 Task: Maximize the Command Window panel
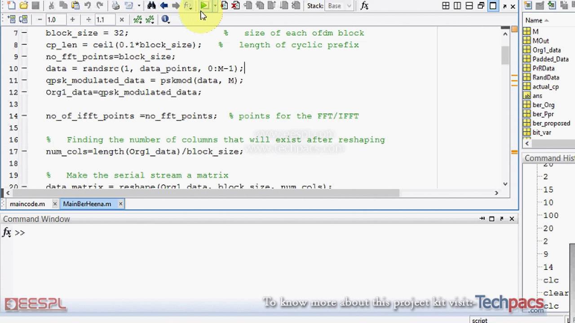[492, 218]
